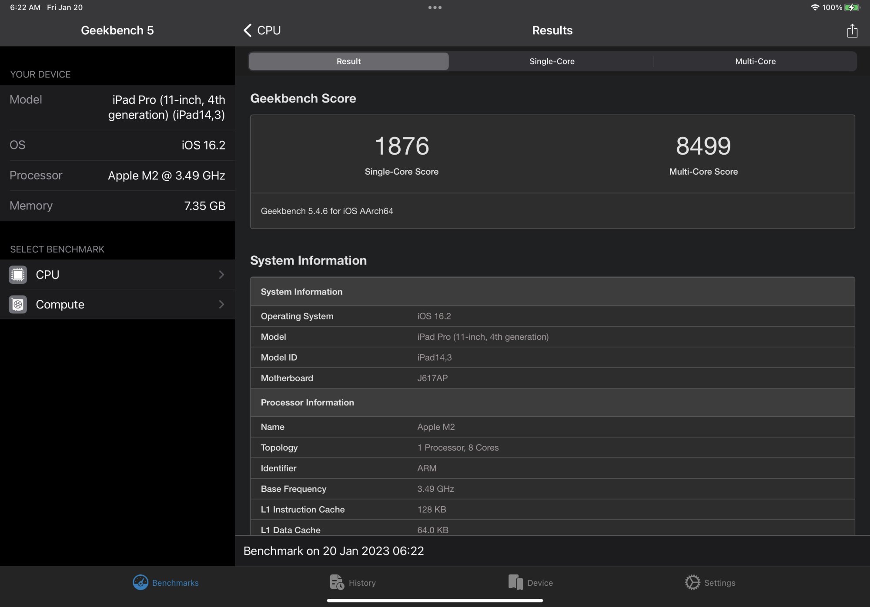Tap the CPU back button text
This screenshot has width=870, height=607.
[269, 30]
